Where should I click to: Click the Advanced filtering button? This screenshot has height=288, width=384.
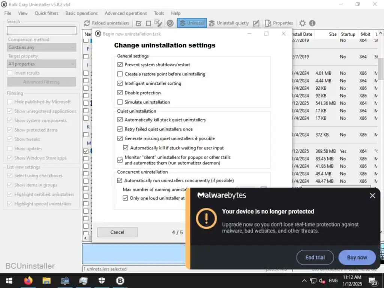click(x=42, y=82)
